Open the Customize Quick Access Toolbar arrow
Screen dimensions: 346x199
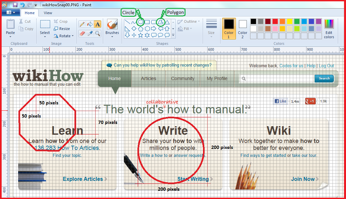[x=36, y=5]
